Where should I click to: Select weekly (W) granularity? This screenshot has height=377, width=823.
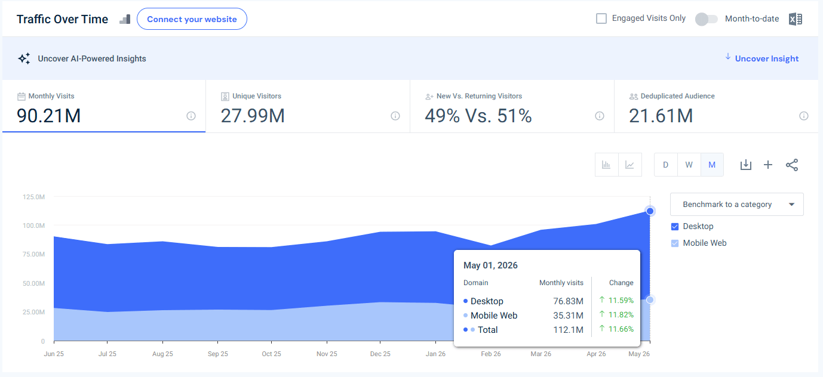[x=689, y=165]
